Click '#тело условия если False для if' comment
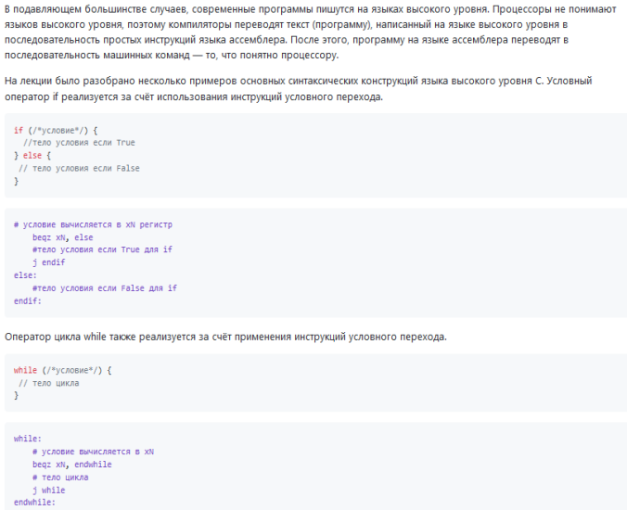Screen dimensions: 627x510 click(x=105, y=288)
